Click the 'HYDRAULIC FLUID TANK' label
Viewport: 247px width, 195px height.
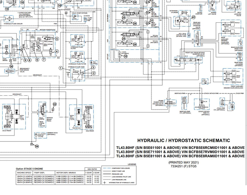[x=76, y=67]
